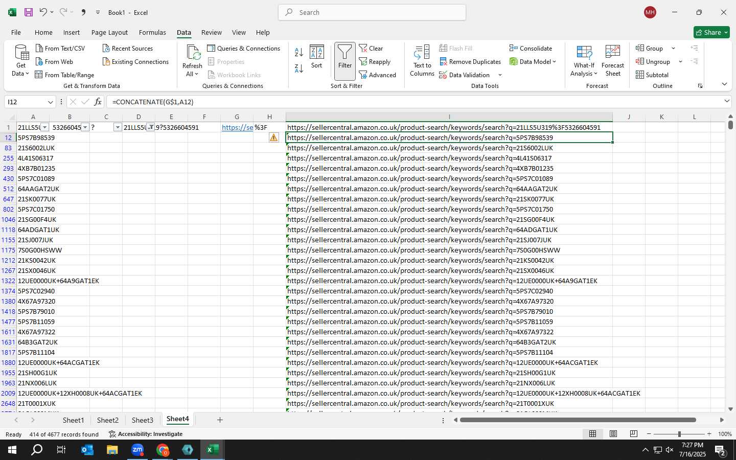This screenshot has width=736, height=460.
Task: Open Formulas ribbon tab
Action: (152, 32)
